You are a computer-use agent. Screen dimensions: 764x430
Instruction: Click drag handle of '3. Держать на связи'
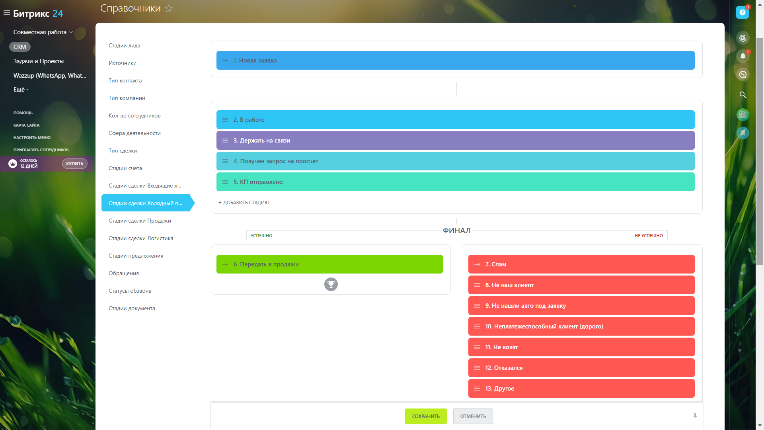click(x=225, y=141)
